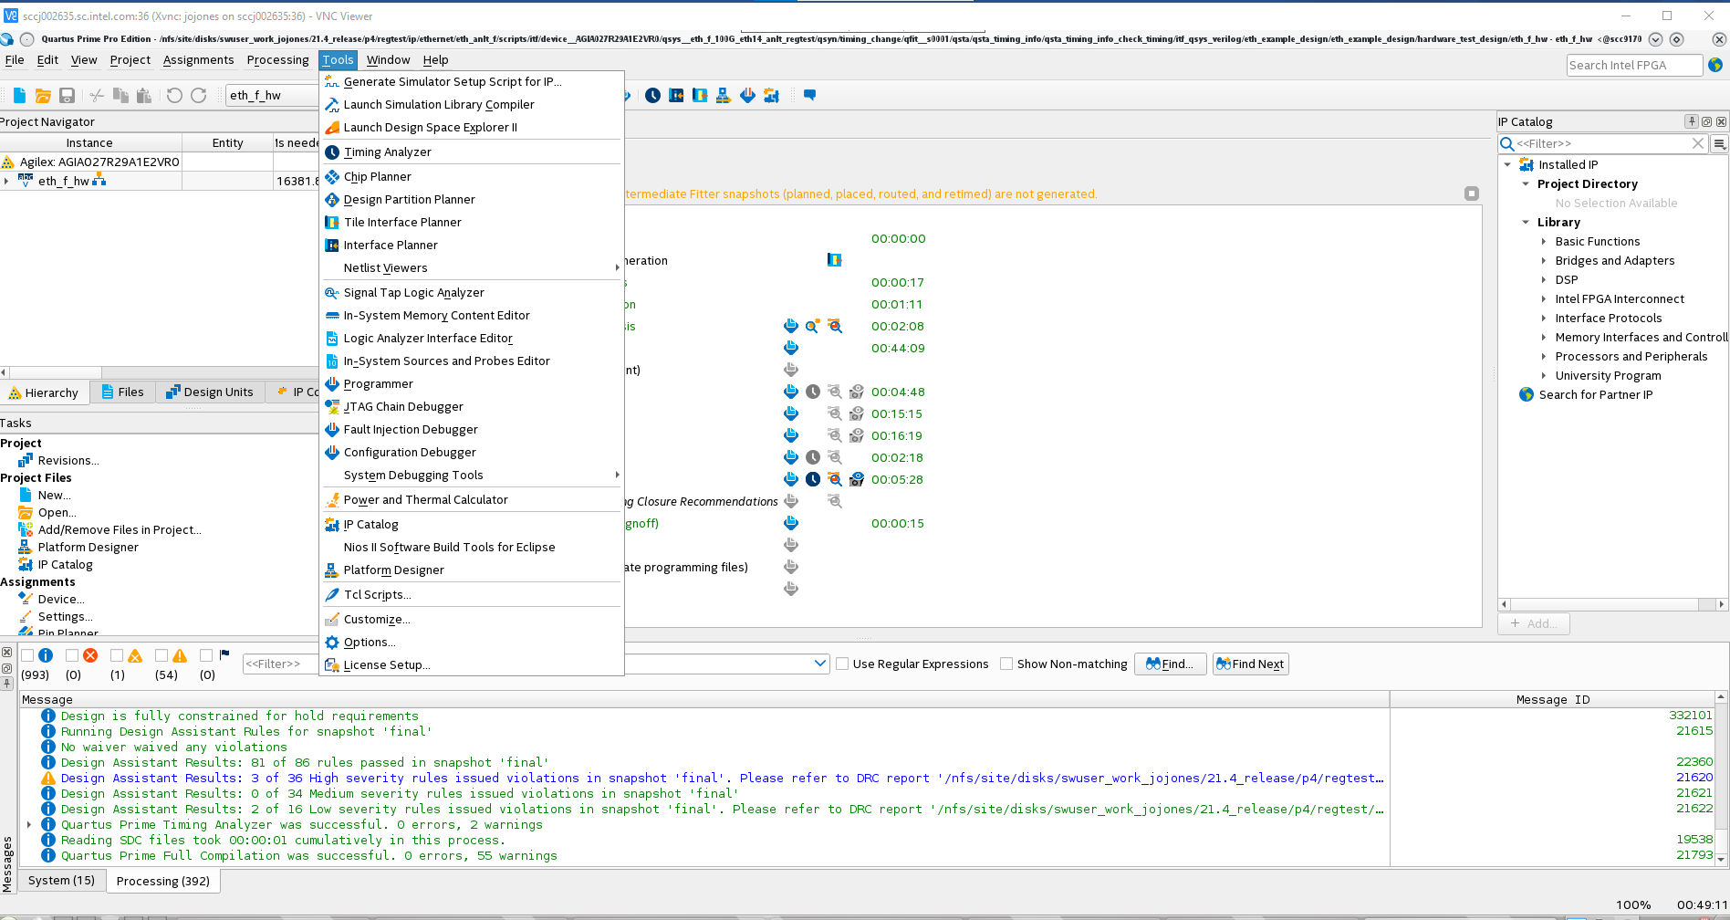This screenshot has width=1730, height=920.
Task: Click the Undo toolbar icon
Action: coord(174,96)
